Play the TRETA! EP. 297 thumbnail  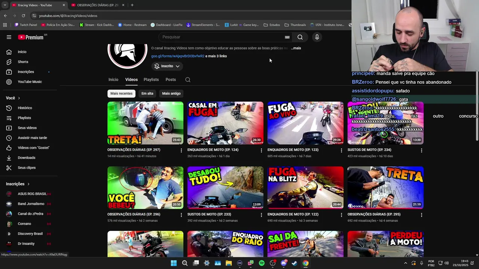145,123
